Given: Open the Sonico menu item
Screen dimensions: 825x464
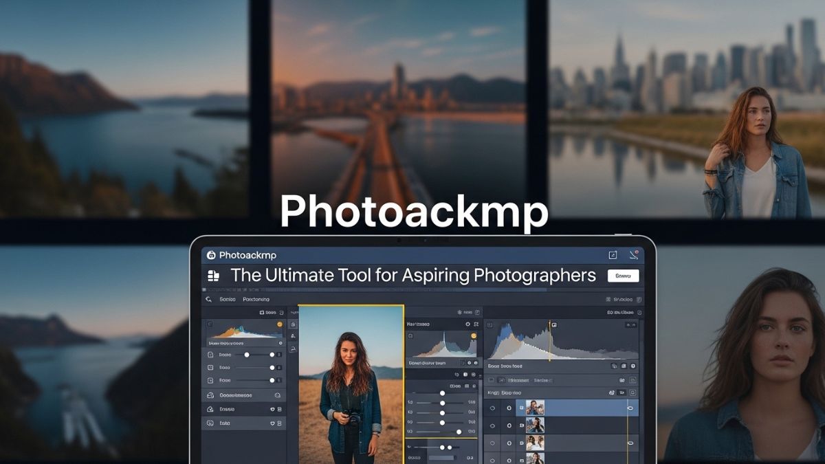Looking at the screenshot, I should coord(226,299).
